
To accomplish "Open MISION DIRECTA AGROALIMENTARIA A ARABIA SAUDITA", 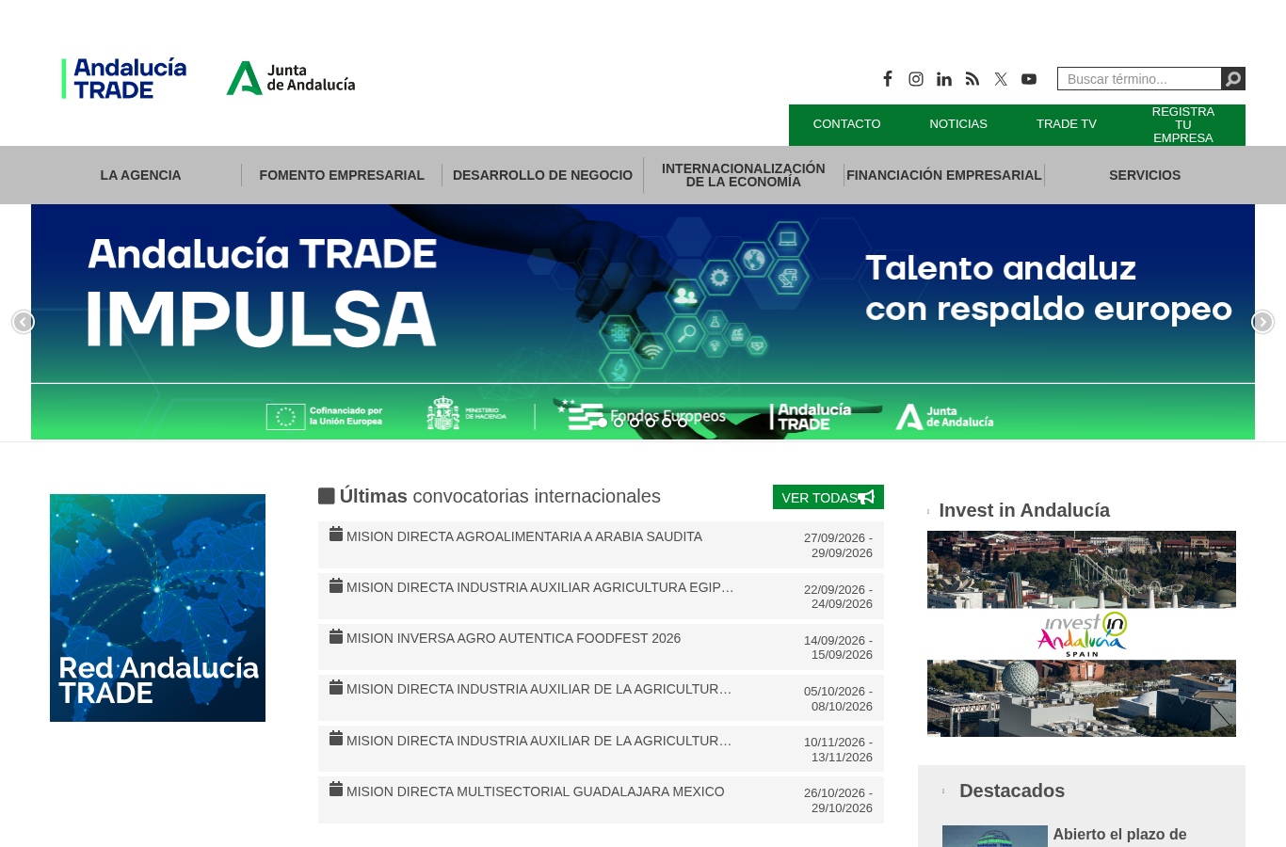I will pos(524,536).
